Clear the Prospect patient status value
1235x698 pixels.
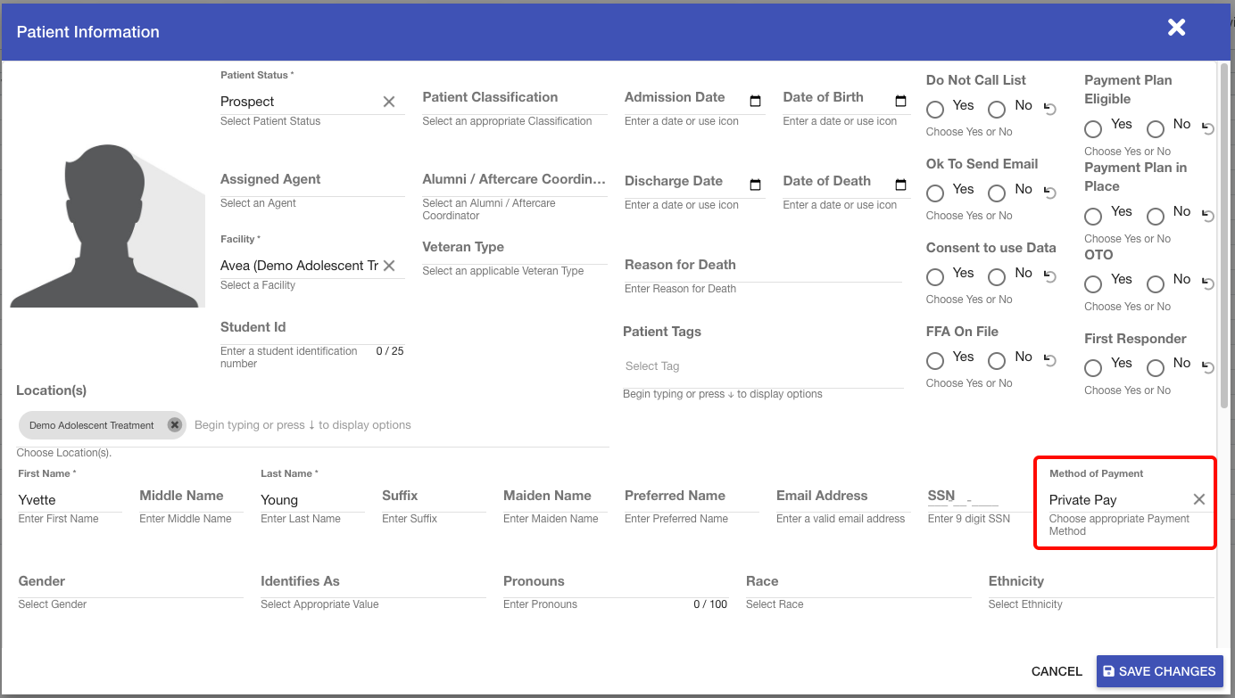point(389,102)
